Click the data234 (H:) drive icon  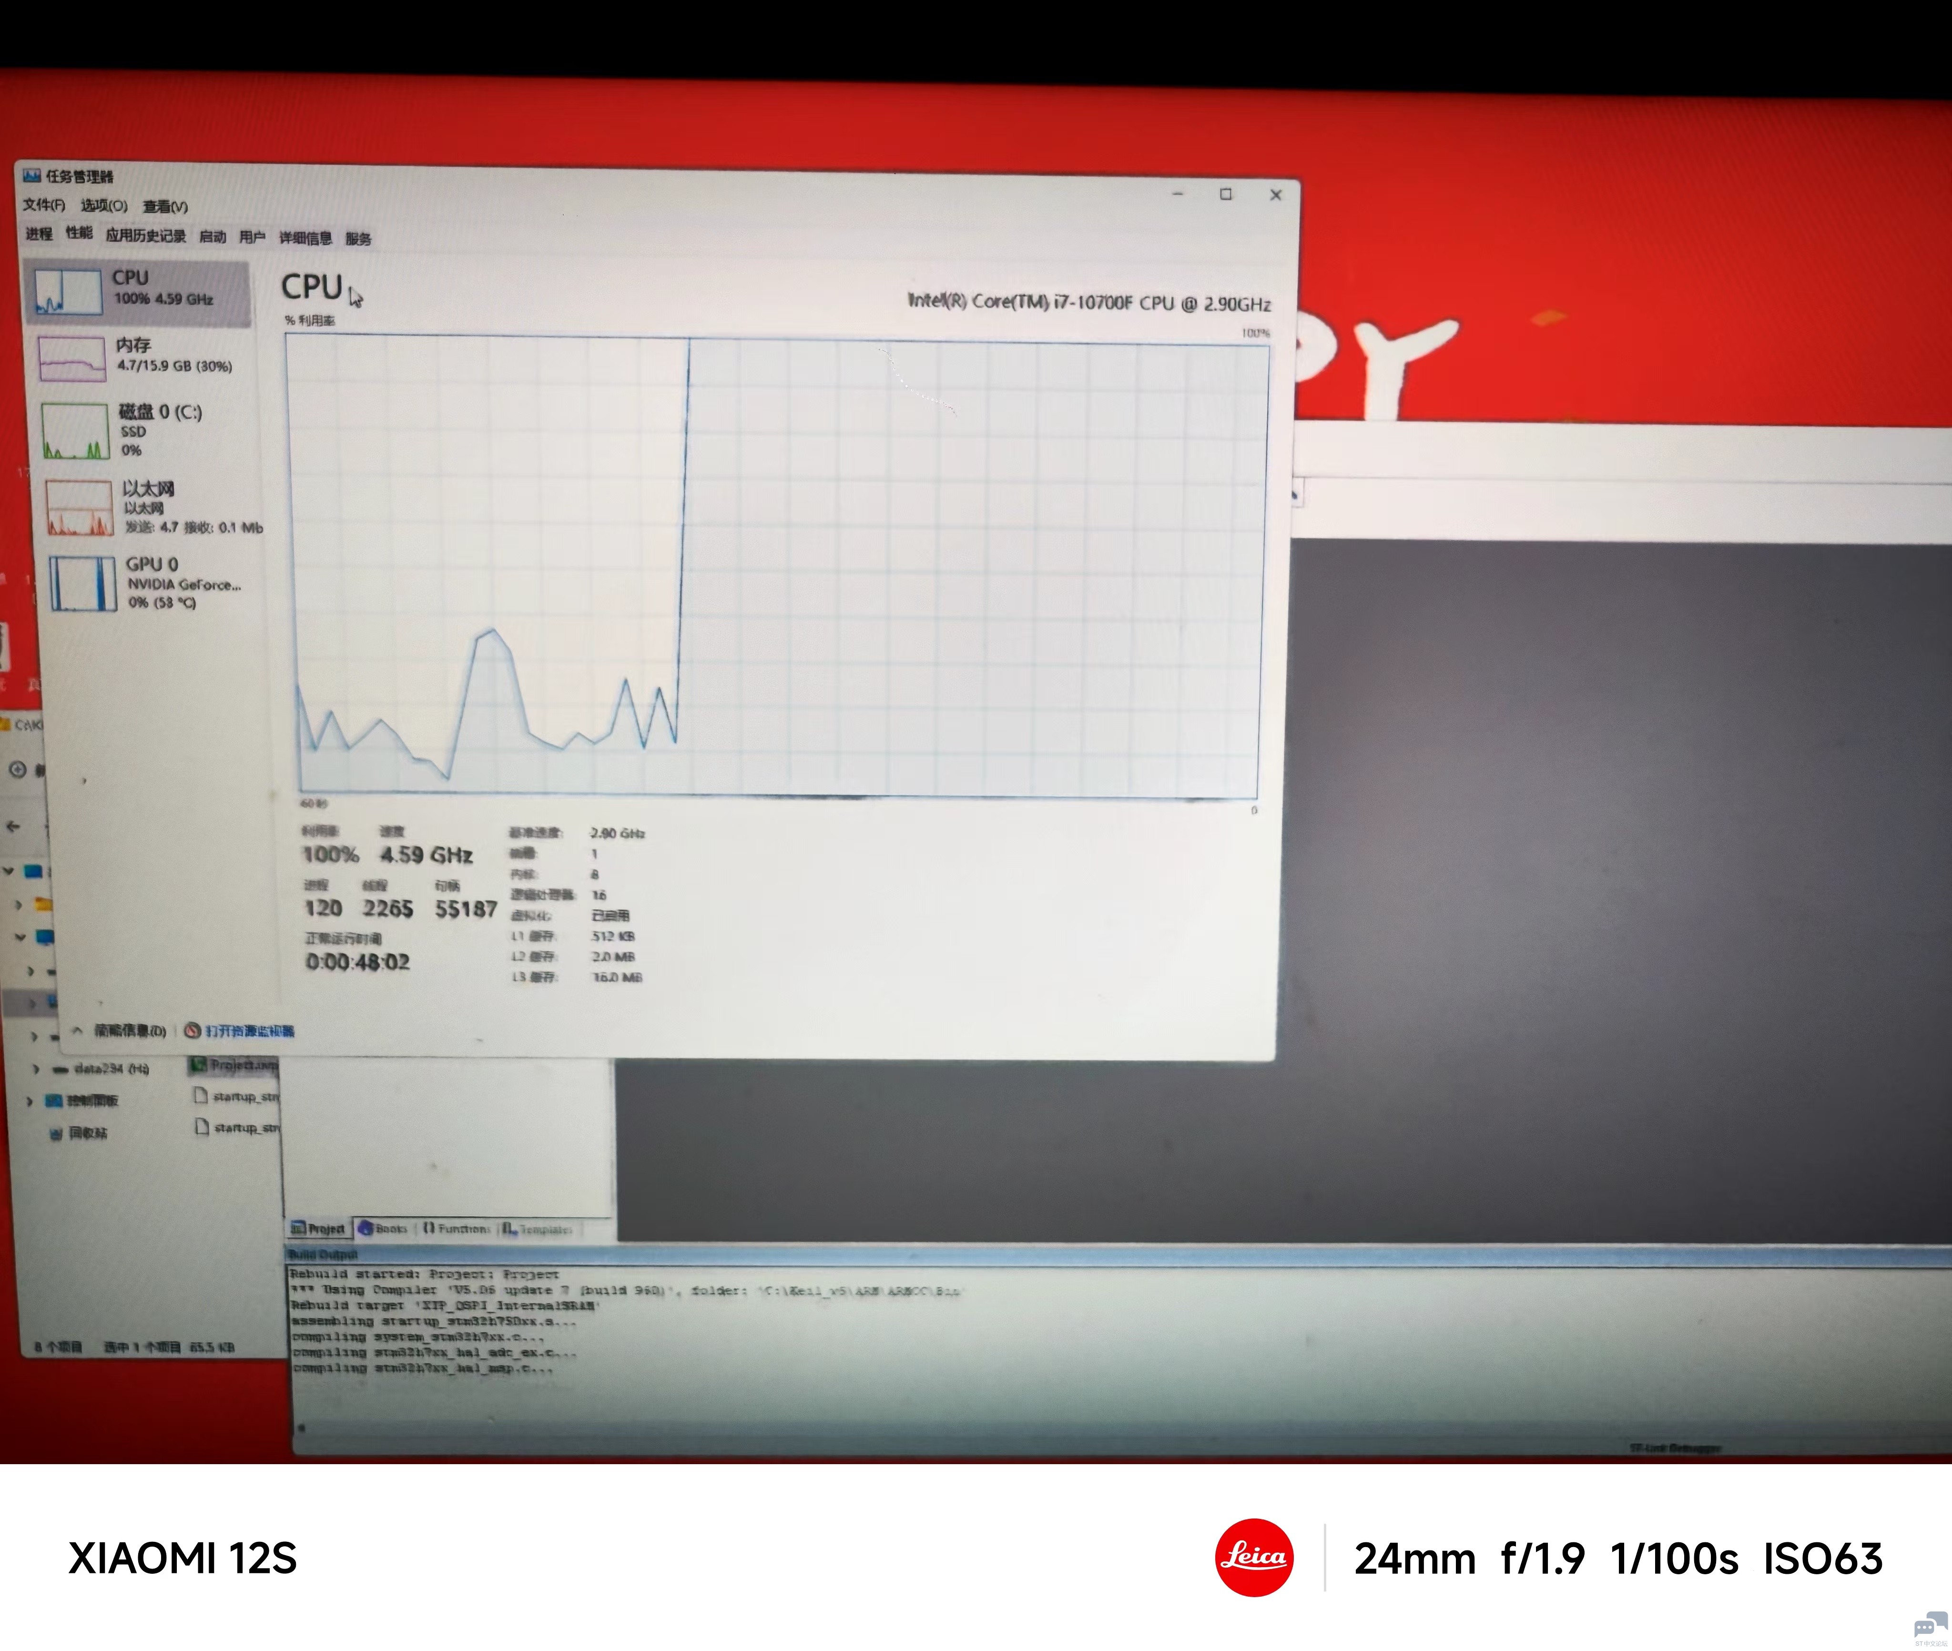click(61, 1069)
